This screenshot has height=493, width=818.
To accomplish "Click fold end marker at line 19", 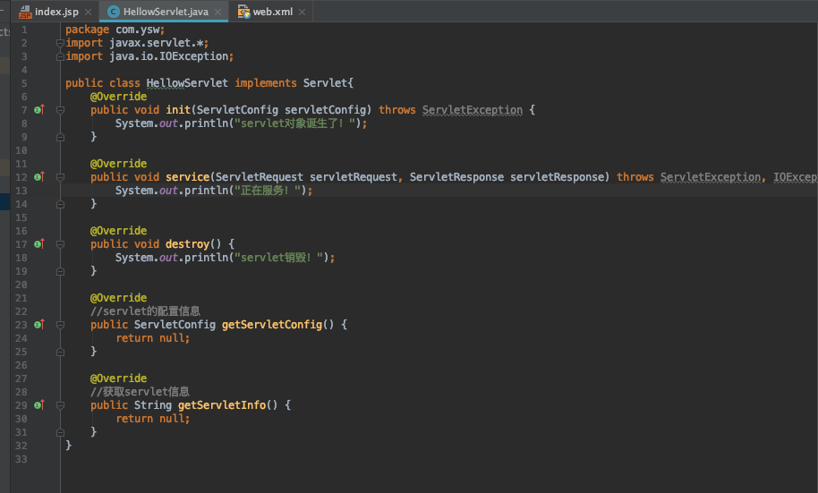I will 60,271.
